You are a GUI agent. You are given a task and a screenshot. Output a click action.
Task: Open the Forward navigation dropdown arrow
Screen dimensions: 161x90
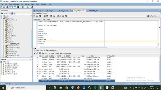[25, 7]
